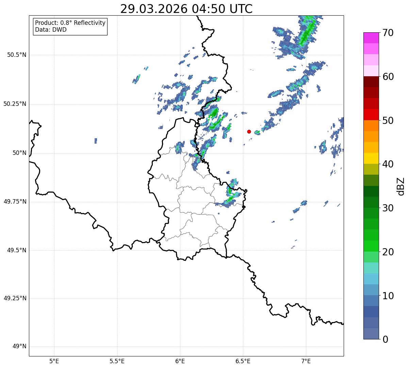Click the latitude label "49°N"
409x368 pixels.
(19, 347)
